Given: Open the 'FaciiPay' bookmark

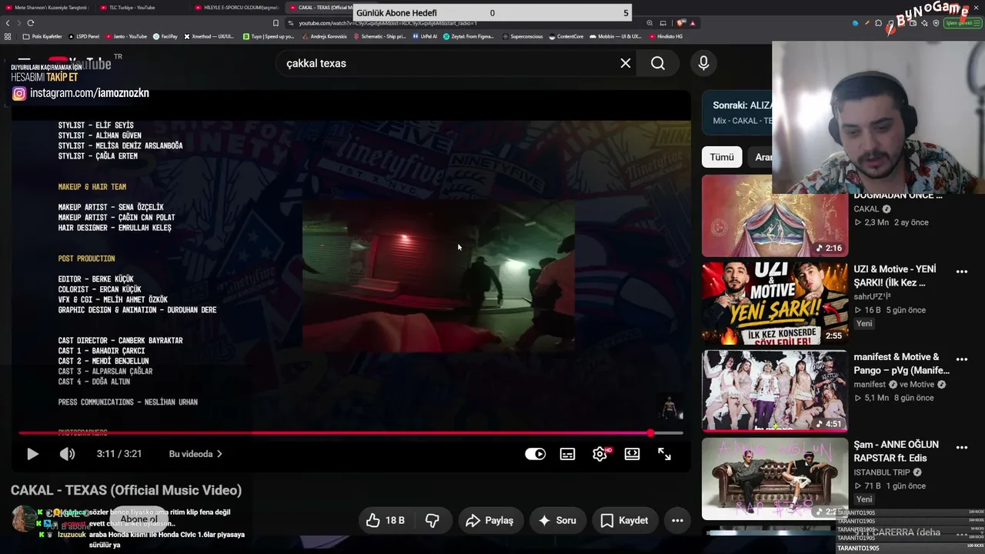Looking at the screenshot, I should [165, 36].
